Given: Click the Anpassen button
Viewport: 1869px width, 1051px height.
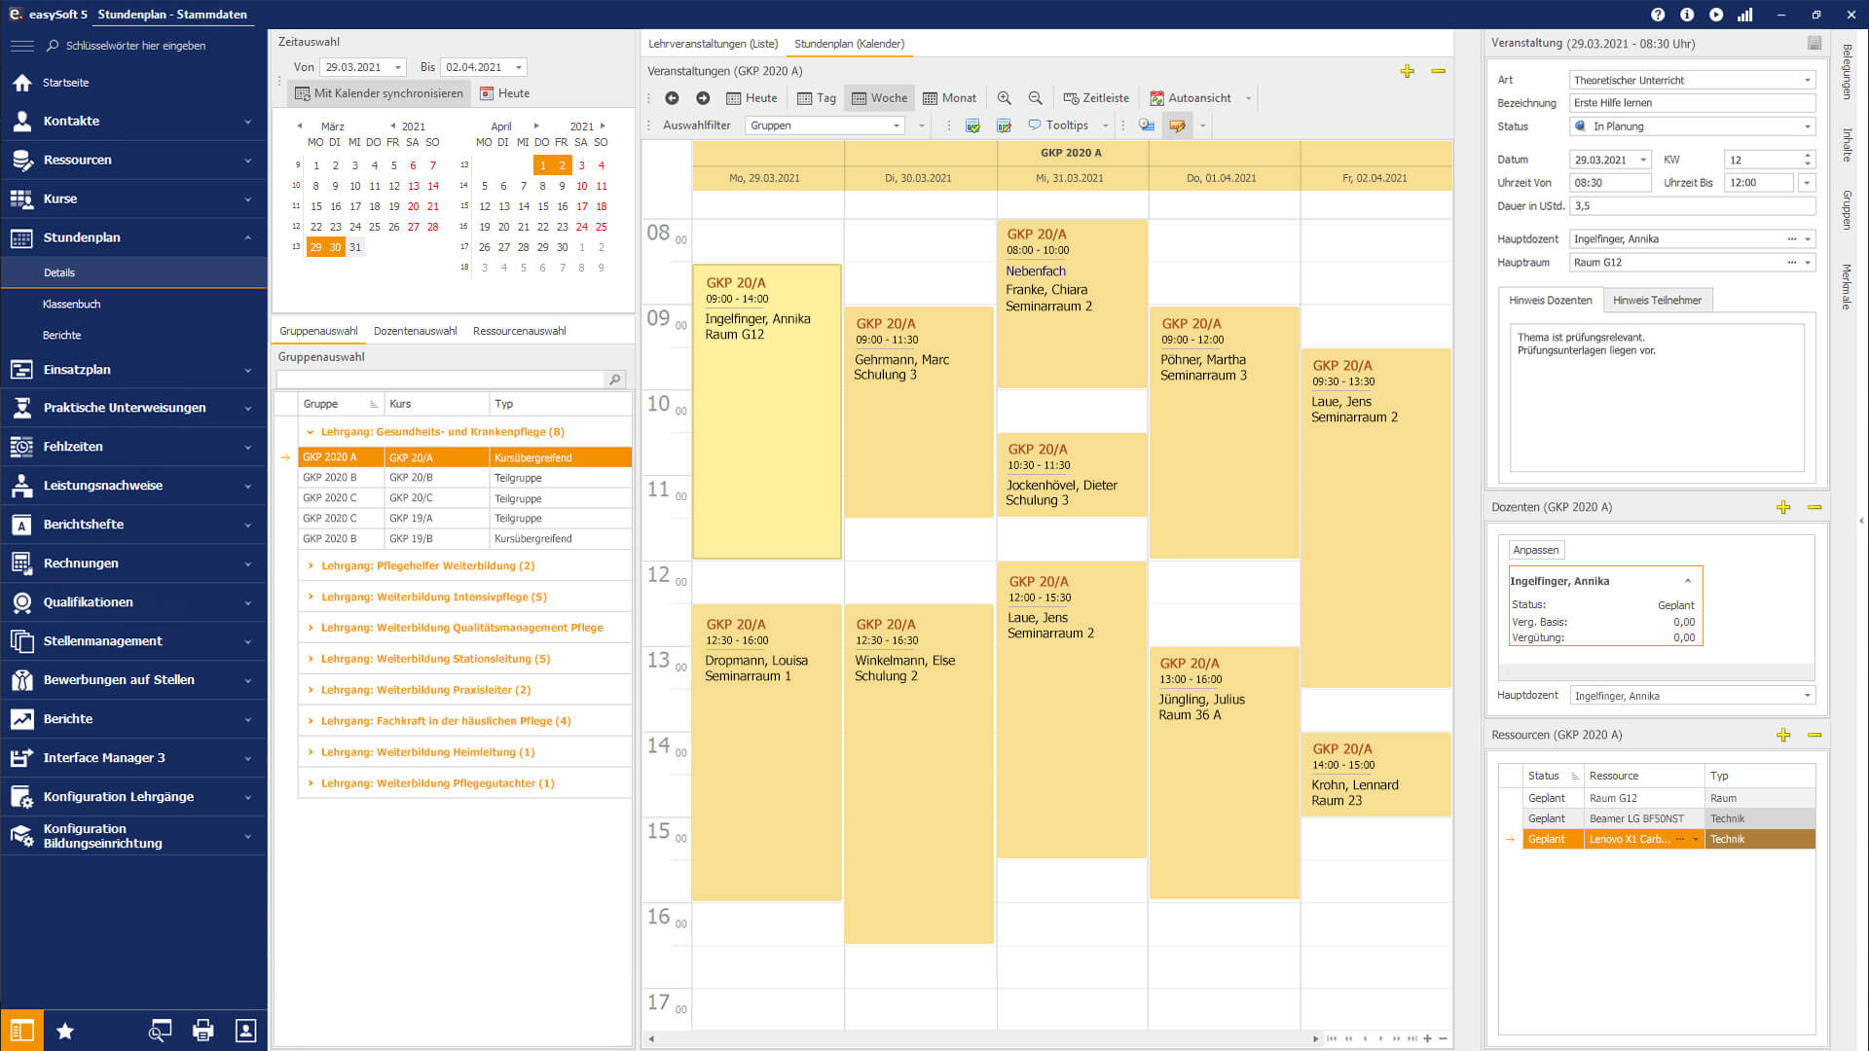Looking at the screenshot, I should tap(1535, 550).
